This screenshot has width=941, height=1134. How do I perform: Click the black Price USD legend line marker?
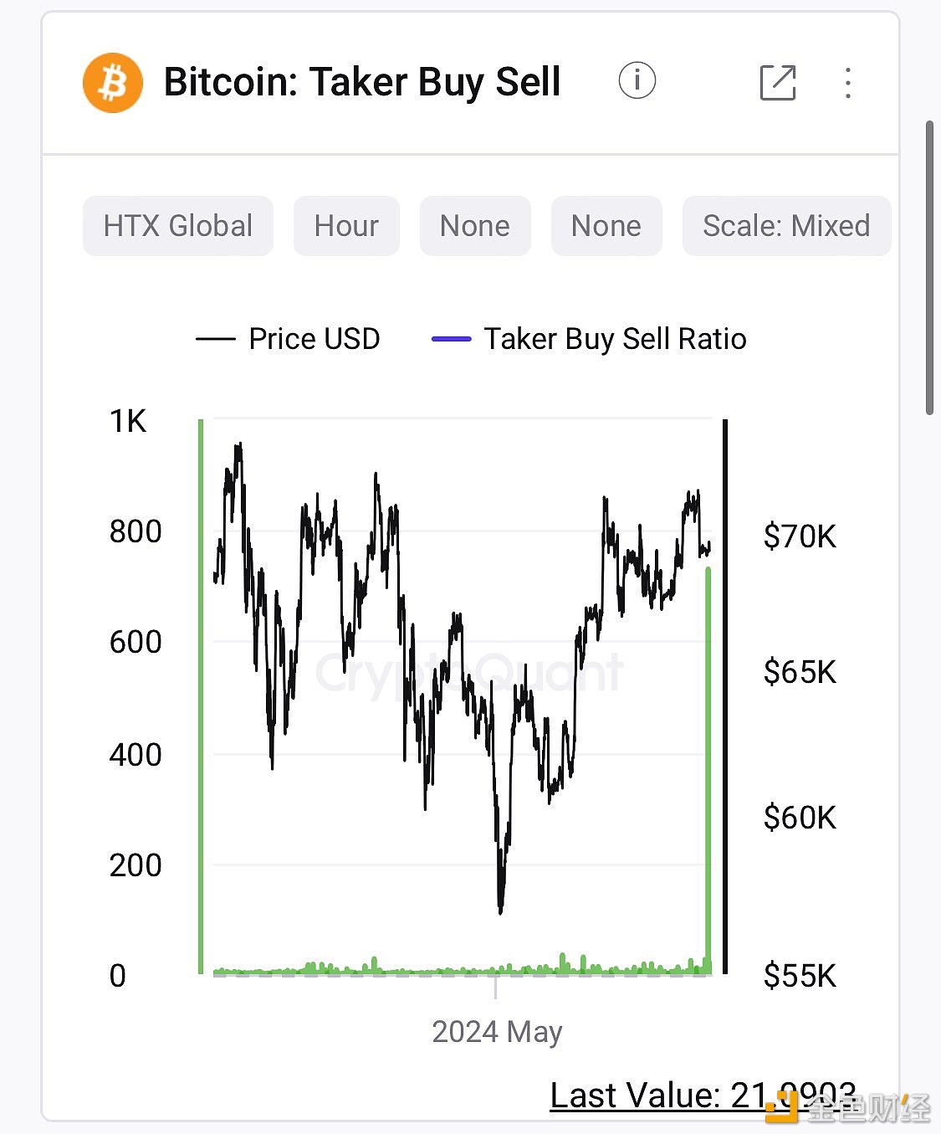click(215, 339)
